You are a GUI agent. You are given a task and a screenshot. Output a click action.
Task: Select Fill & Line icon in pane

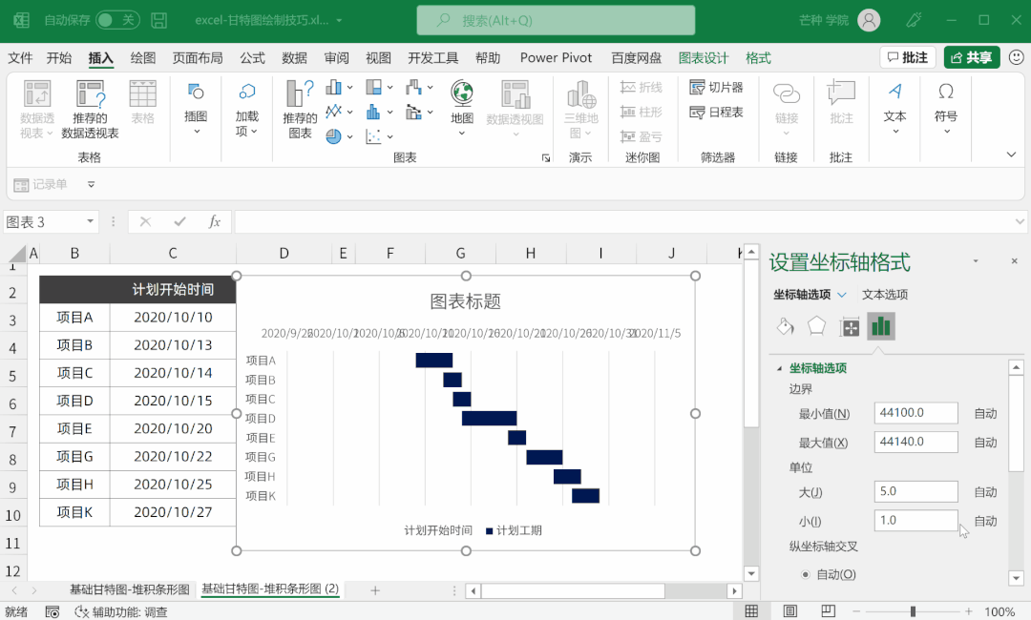tap(786, 326)
